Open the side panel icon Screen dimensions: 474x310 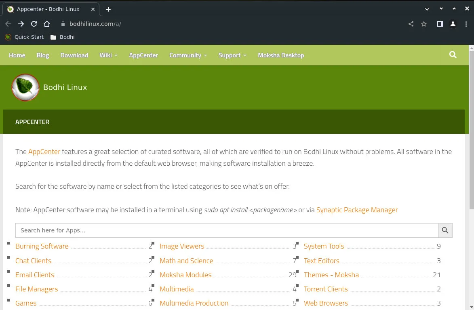[440, 24]
